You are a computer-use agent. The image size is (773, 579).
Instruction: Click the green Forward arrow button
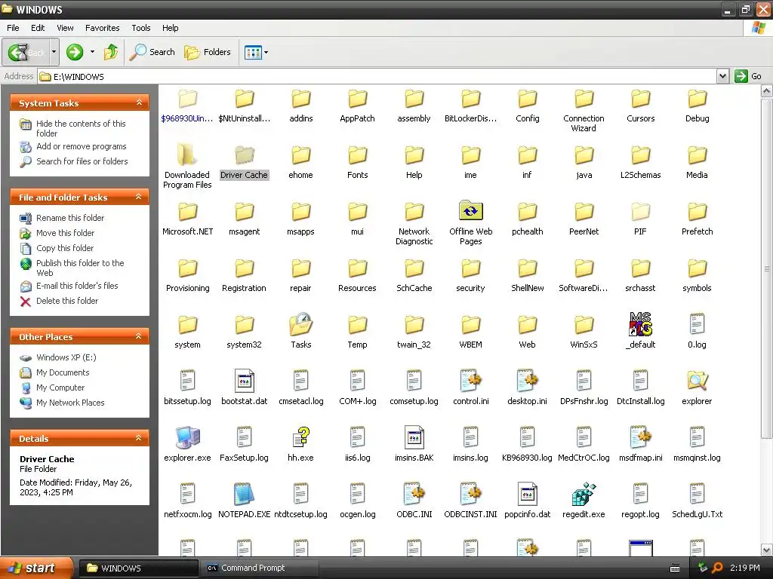pos(75,52)
